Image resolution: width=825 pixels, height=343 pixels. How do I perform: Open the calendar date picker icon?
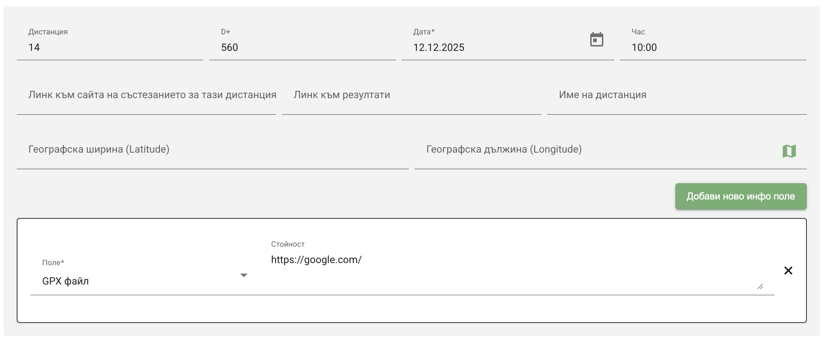click(x=596, y=40)
